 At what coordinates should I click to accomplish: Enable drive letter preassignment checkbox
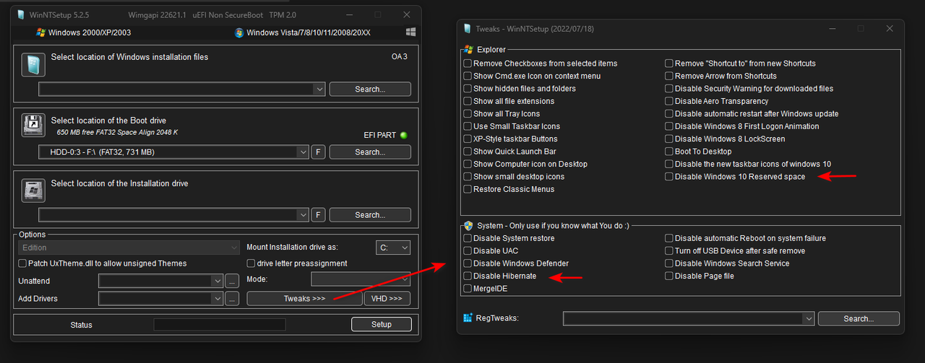click(x=251, y=263)
